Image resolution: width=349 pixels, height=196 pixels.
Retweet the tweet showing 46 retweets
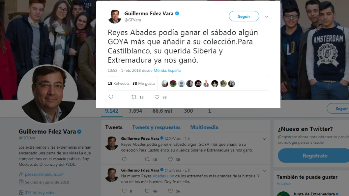click(x=147, y=191)
